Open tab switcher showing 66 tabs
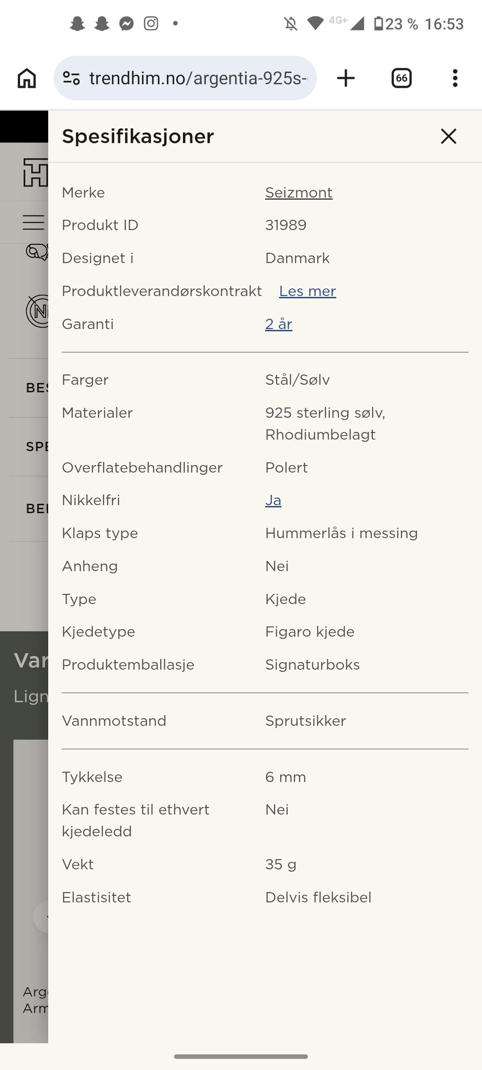 click(x=401, y=78)
